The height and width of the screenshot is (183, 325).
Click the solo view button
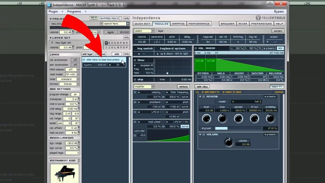coord(202,87)
